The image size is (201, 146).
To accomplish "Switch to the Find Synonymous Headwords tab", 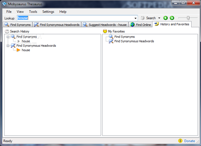I will pos(57,24).
